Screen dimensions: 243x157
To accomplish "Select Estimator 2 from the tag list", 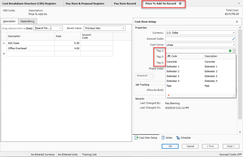I will pos(173,71).
